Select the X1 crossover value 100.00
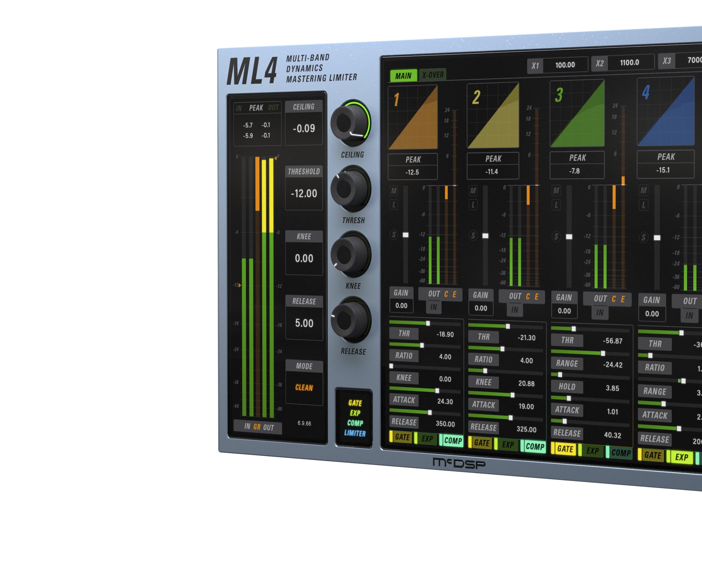 pyautogui.click(x=565, y=65)
